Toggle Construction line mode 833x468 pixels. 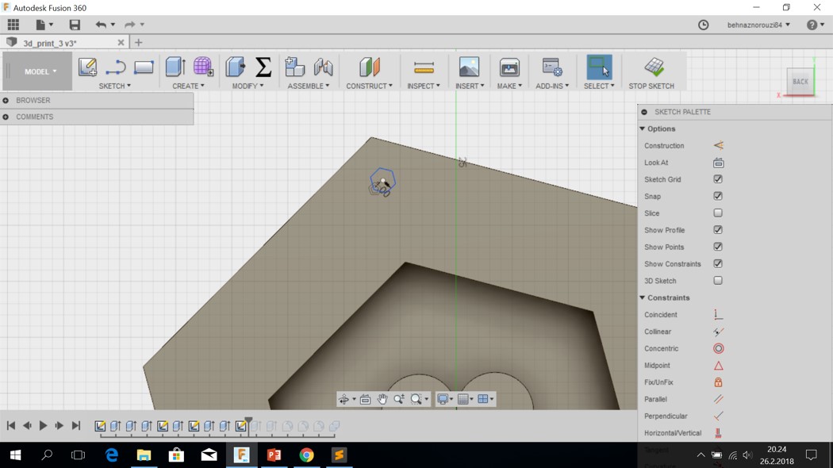(718, 145)
